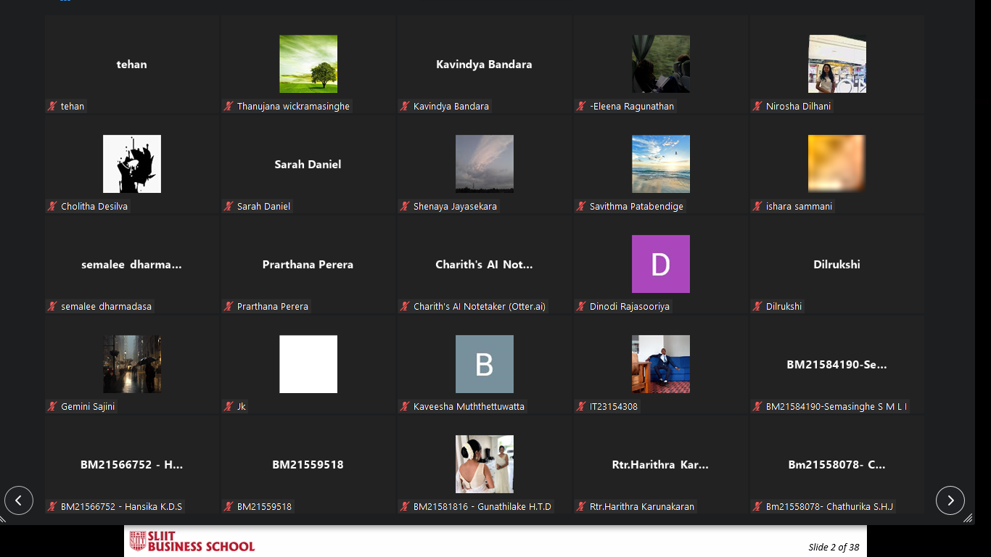
Task: Select Thanujana wickramasinghe's tree profile picture
Action: (308, 64)
